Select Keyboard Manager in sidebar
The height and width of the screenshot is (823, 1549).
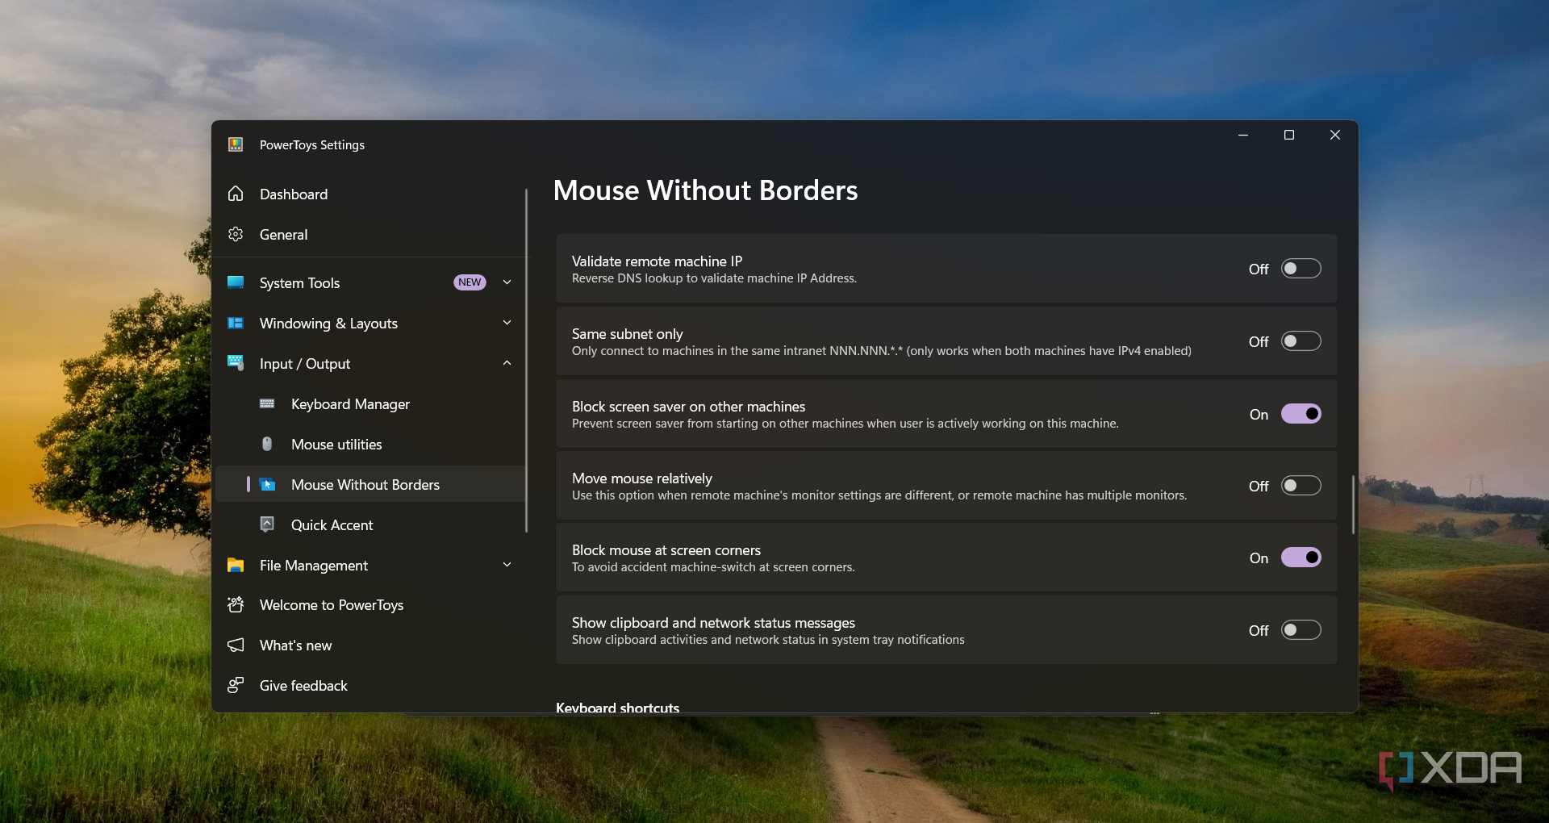tap(370, 403)
